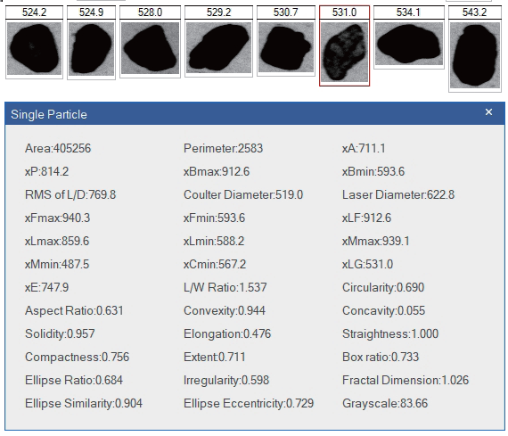Image resolution: width=508 pixels, height=436 pixels.
Task: Click the xFmin:593.6 value
Action: pyautogui.click(x=214, y=218)
